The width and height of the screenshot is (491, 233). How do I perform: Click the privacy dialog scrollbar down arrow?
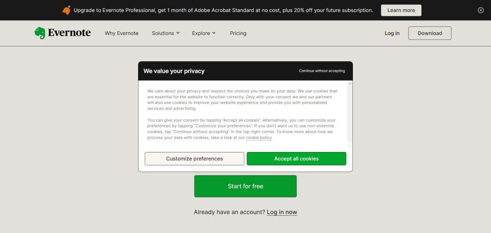(x=350, y=146)
